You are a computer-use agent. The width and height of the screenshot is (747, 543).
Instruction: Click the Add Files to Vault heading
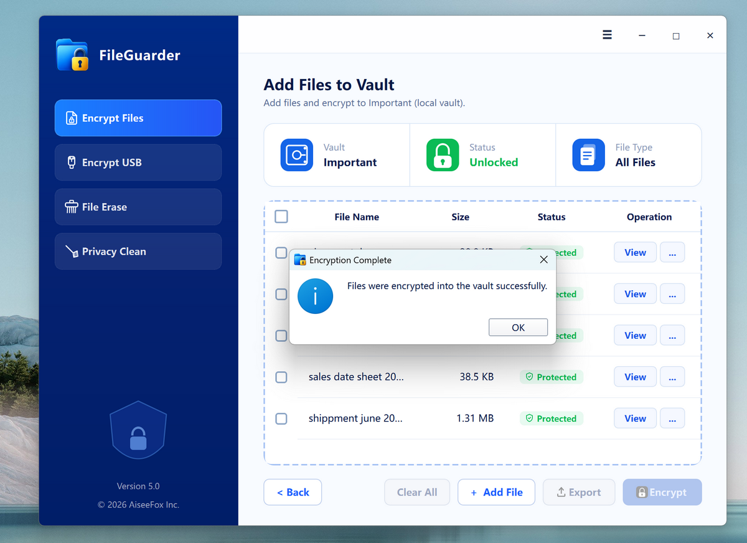(x=329, y=85)
